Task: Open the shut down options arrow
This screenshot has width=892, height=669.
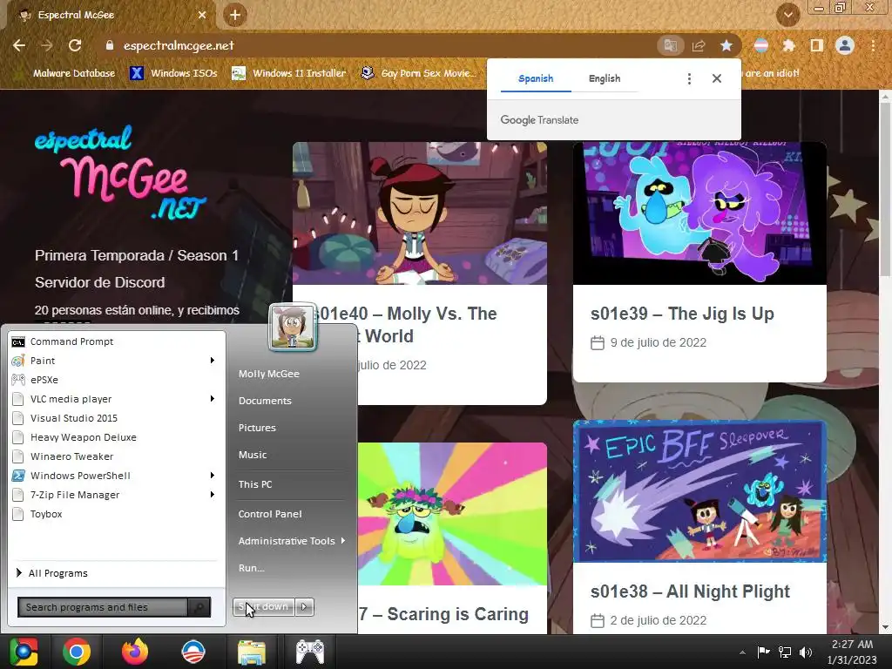Action: [x=304, y=607]
